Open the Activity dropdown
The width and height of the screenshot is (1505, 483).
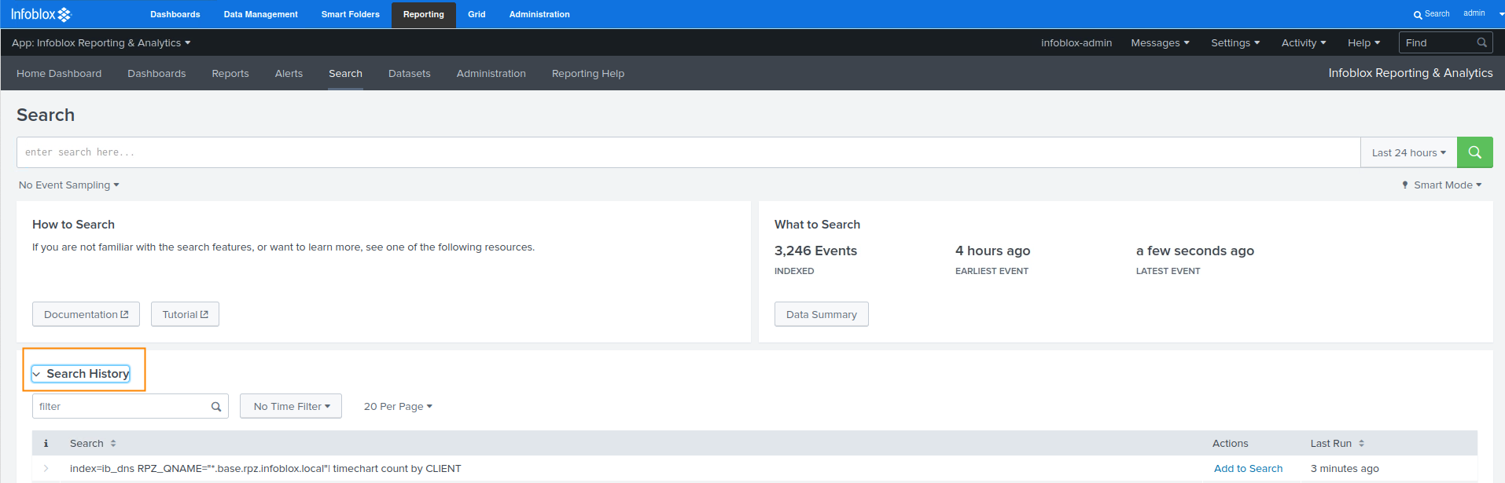tap(1304, 43)
